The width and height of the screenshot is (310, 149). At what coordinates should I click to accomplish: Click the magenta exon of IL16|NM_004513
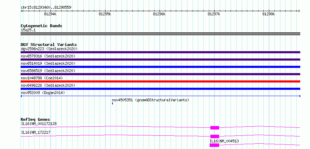point(214,145)
